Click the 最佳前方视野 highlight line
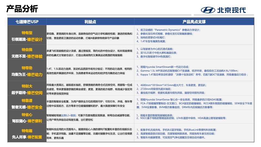 [x=171, y=93]
